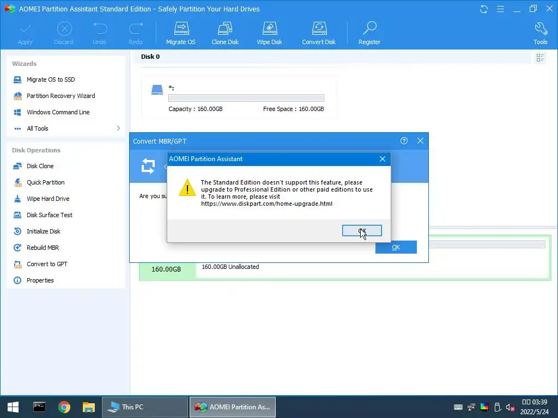Click the Undo toolbar button

point(100,33)
